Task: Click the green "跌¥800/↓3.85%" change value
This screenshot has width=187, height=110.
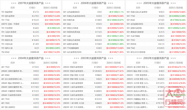Action: coord(53,48)
